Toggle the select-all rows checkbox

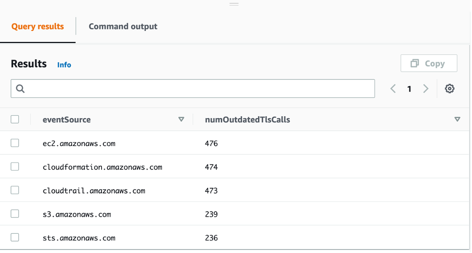click(x=15, y=120)
